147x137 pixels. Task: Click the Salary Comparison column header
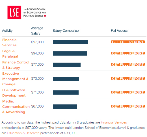[66, 31]
